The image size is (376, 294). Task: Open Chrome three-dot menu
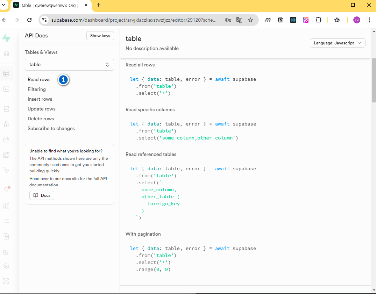coord(369,20)
